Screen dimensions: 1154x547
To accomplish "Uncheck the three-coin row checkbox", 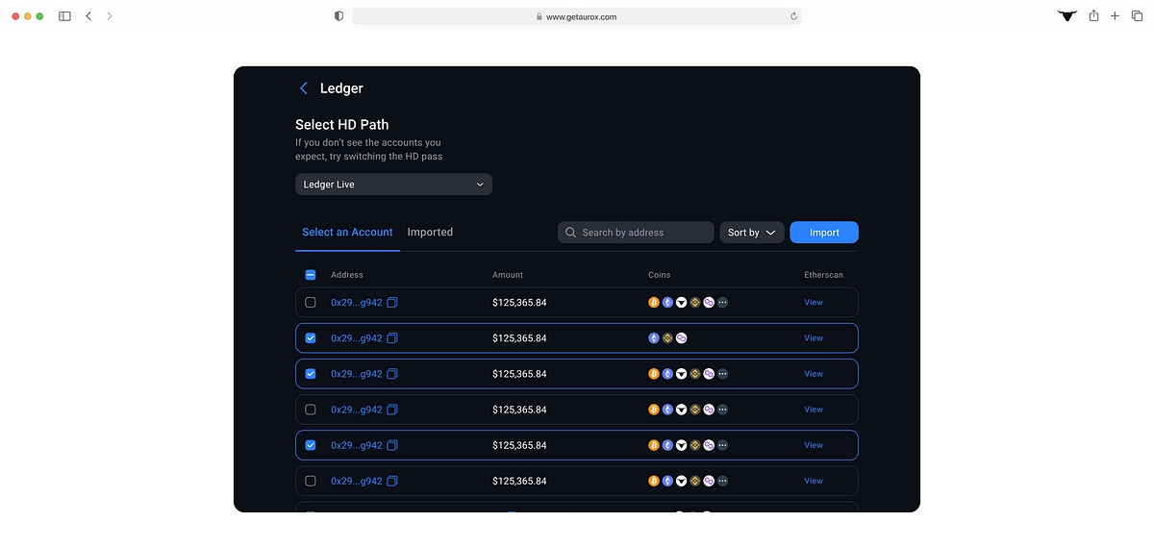I will coord(311,338).
